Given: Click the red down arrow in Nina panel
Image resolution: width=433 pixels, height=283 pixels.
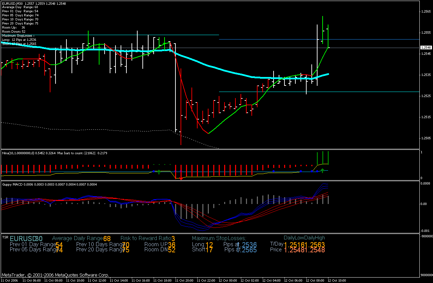Looking at the screenshot, I should pos(181,177).
